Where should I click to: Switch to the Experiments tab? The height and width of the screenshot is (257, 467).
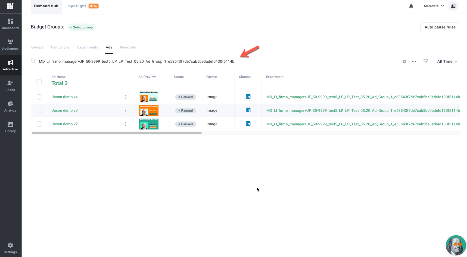(x=88, y=47)
